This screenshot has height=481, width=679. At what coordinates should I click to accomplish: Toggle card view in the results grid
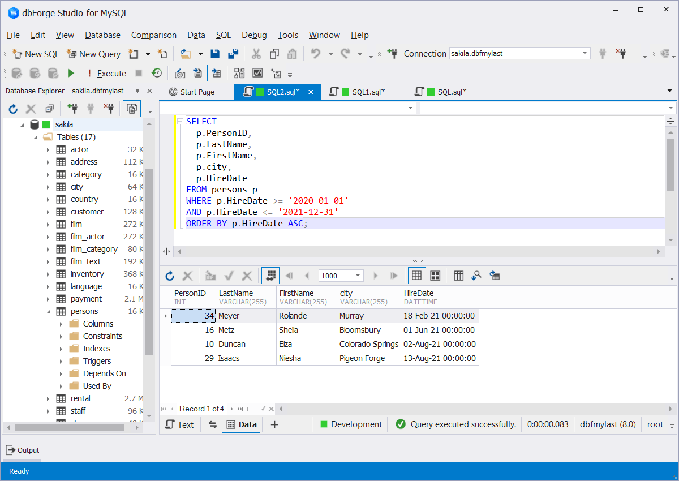point(435,276)
